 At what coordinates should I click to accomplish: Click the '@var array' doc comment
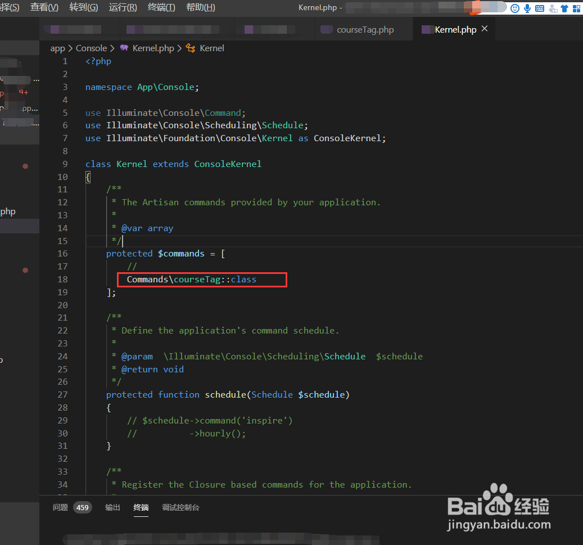click(x=147, y=228)
